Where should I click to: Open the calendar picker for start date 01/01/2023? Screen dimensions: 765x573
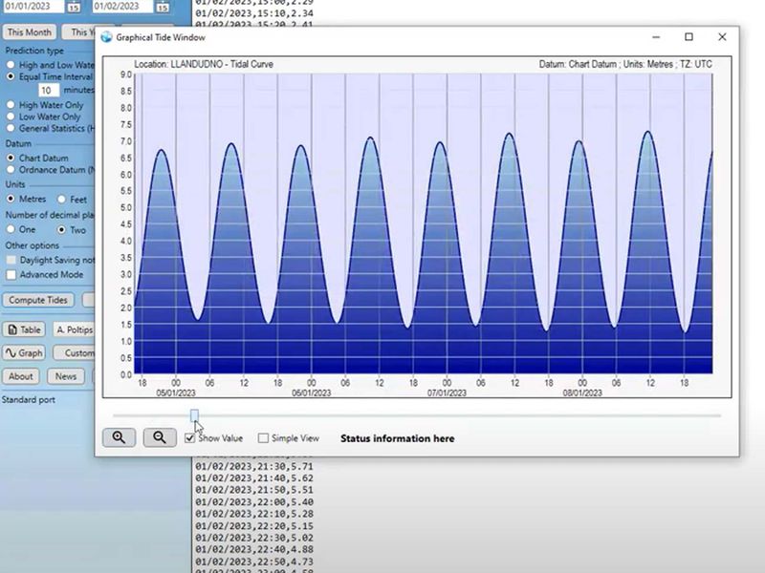pyautogui.click(x=74, y=7)
